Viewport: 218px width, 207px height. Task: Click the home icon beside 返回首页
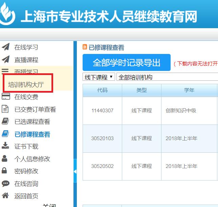(5, 195)
